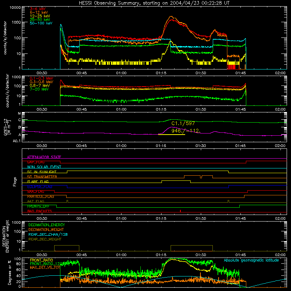Screen dimensions: 291x291
Task: Click the yellow flare interval bar in GOES panel
Action: pos(172,134)
